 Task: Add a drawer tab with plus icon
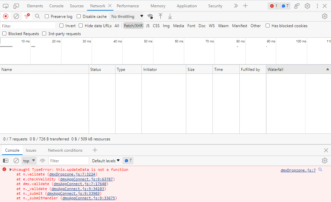coord(95,150)
